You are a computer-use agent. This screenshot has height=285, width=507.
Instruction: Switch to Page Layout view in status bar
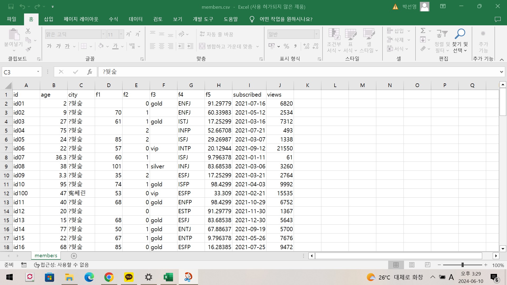[412, 265]
